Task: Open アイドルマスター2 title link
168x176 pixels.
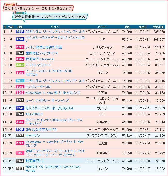Action: point(38,65)
